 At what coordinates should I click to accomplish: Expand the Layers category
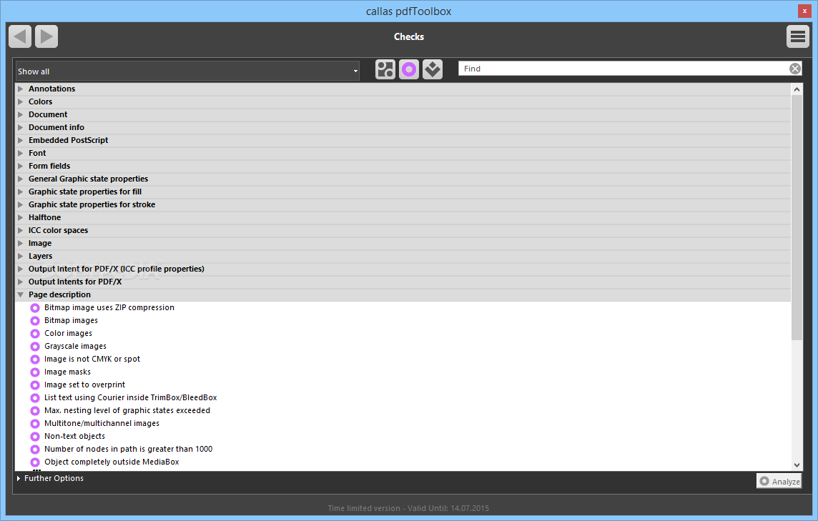coord(20,256)
